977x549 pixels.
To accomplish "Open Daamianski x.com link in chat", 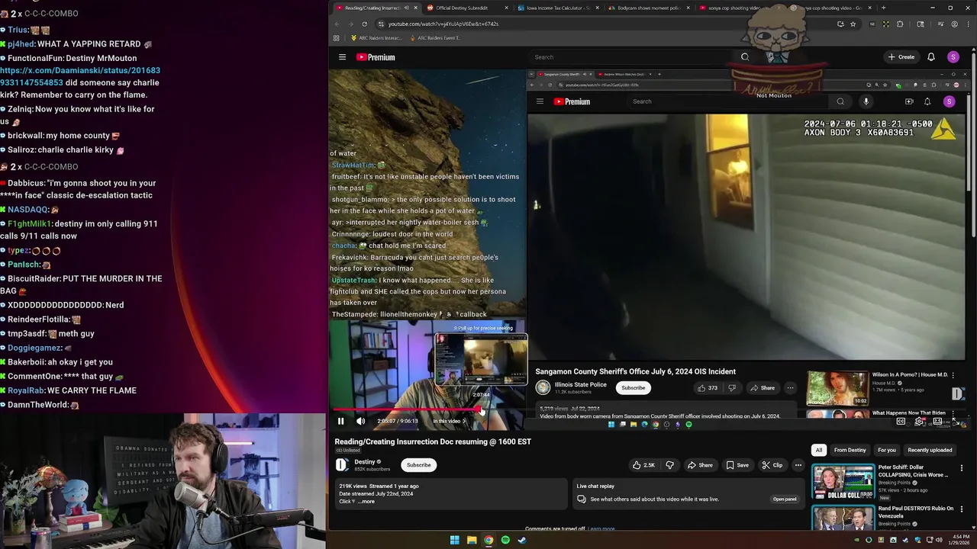I will (x=80, y=76).
